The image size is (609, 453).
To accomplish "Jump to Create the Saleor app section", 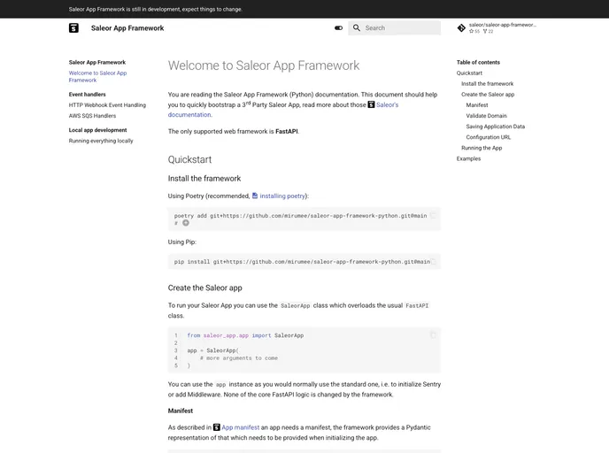I will [488, 95].
